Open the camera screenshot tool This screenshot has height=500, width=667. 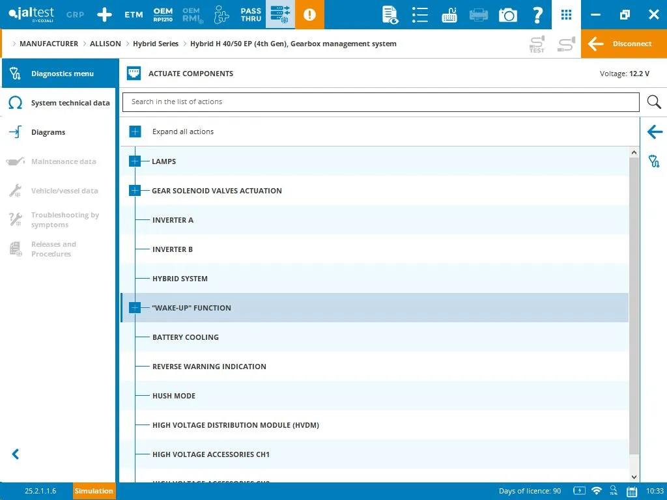click(x=507, y=14)
